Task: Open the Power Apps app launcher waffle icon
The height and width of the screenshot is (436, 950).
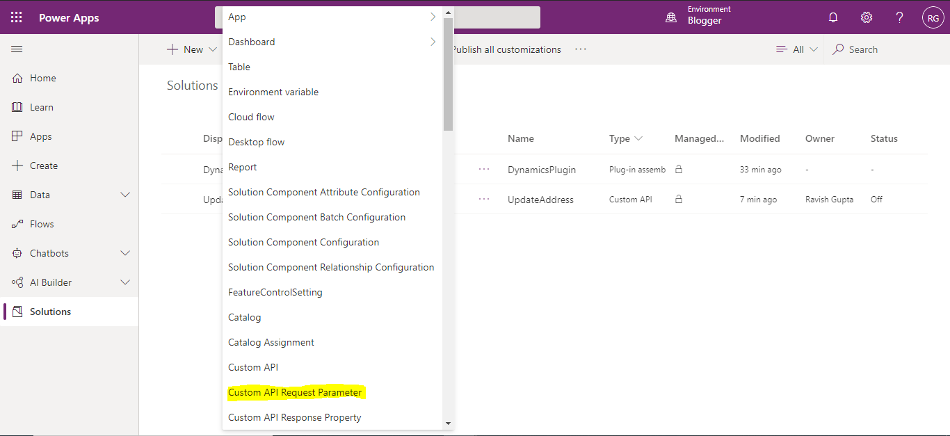Action: [15, 17]
